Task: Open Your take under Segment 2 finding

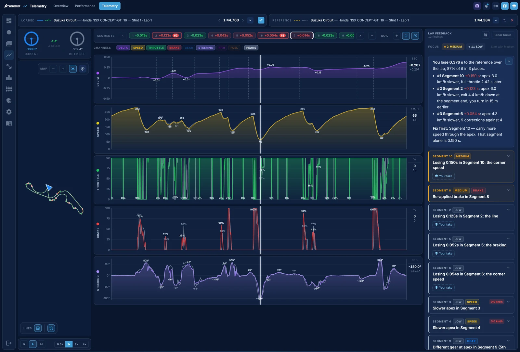Action: [x=443, y=224]
